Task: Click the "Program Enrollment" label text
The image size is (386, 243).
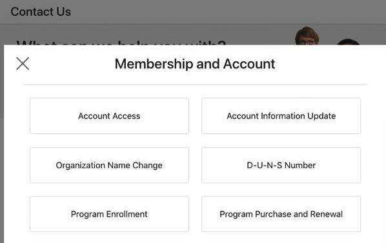Action: (x=109, y=214)
